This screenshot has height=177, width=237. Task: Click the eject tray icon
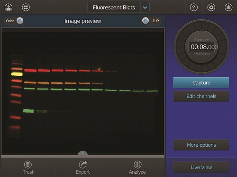pyautogui.click(x=228, y=7)
